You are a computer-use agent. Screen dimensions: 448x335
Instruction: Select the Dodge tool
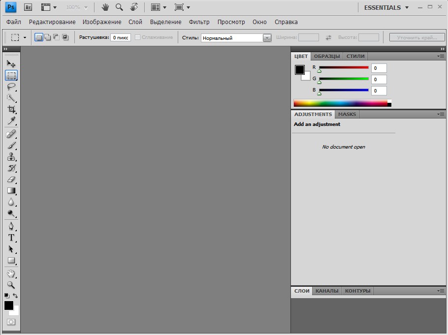click(11, 213)
